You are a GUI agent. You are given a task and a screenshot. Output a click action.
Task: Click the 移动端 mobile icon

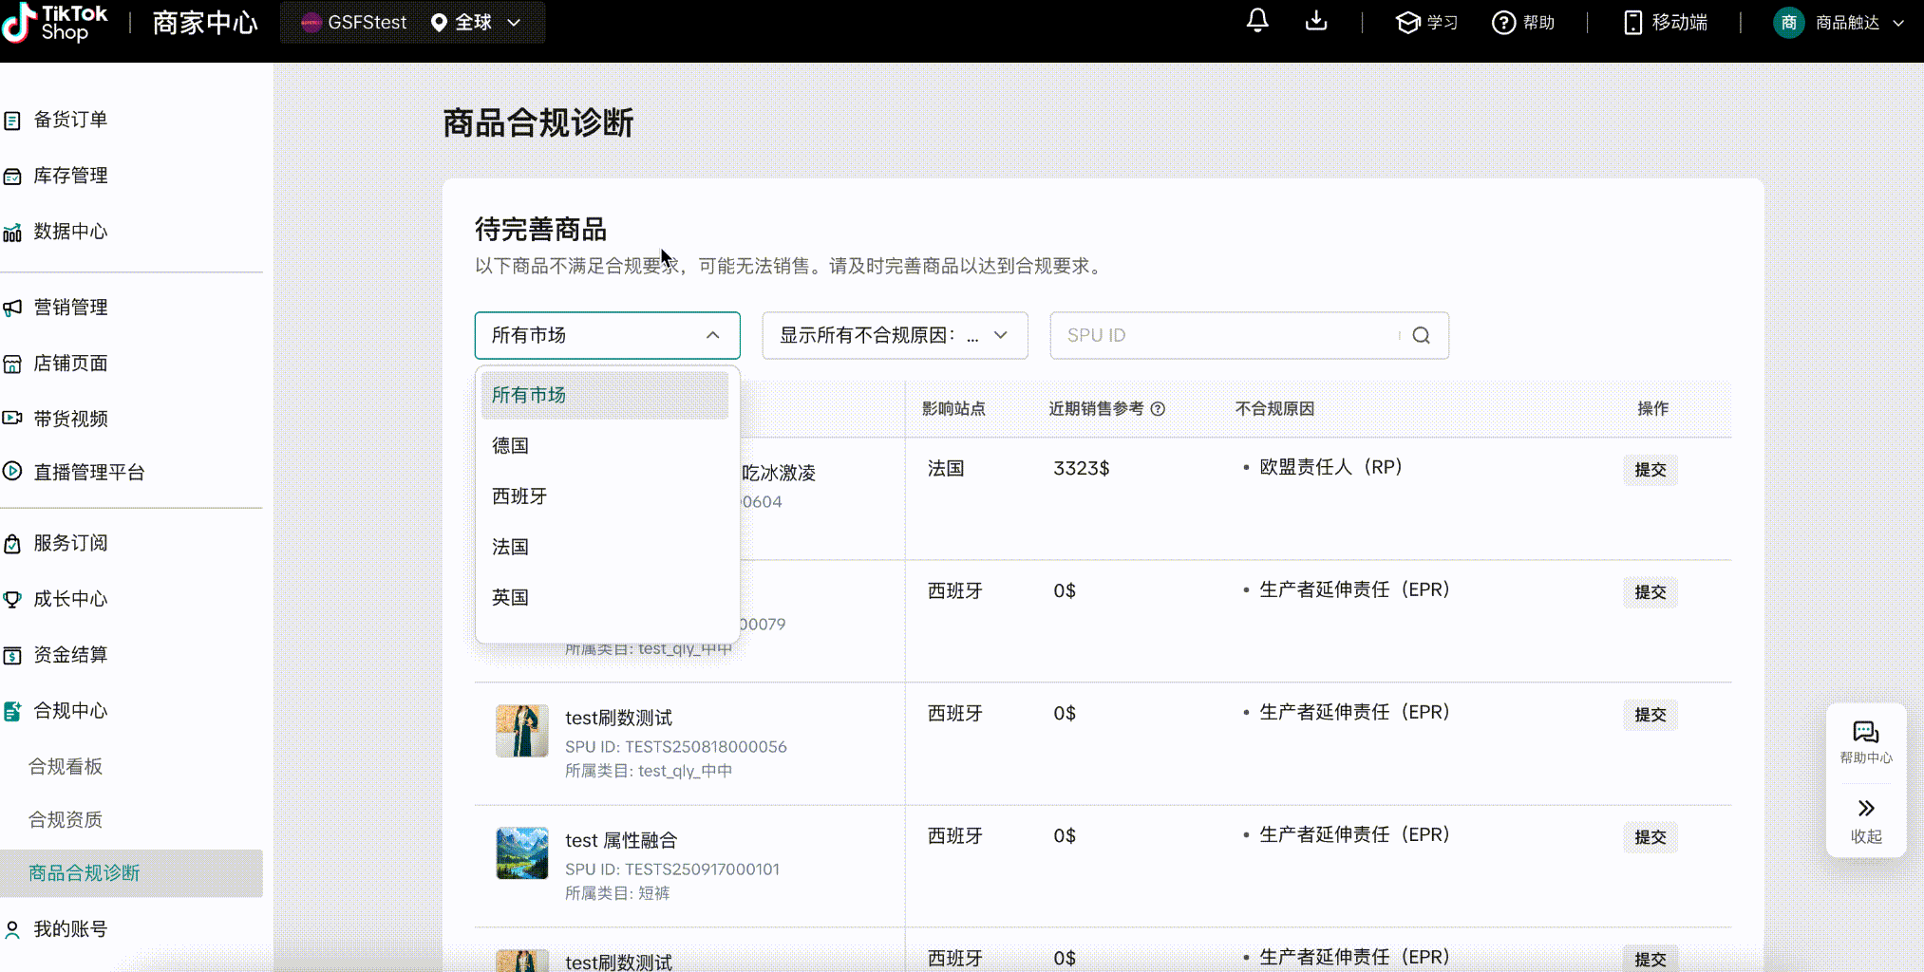[x=1632, y=23]
